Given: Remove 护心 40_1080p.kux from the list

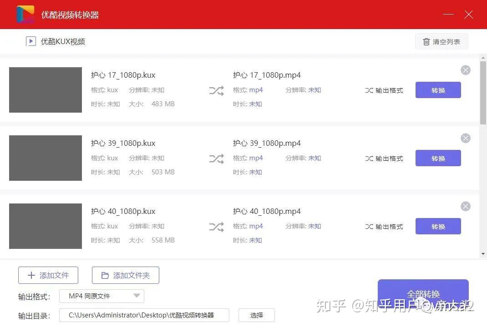Looking at the screenshot, I should tap(465, 206).
